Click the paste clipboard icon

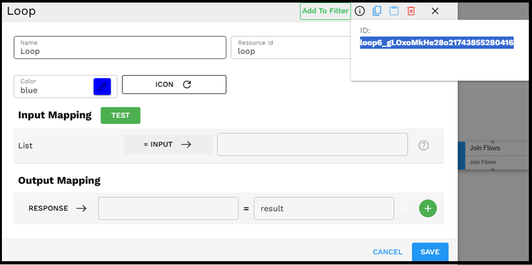coord(395,11)
